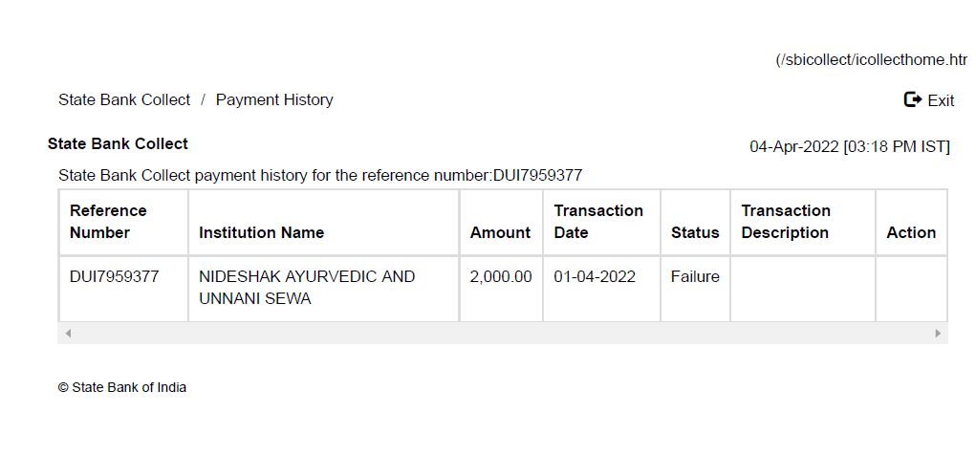Click the Amount column header
Screen dimensions: 976x456
coord(500,232)
